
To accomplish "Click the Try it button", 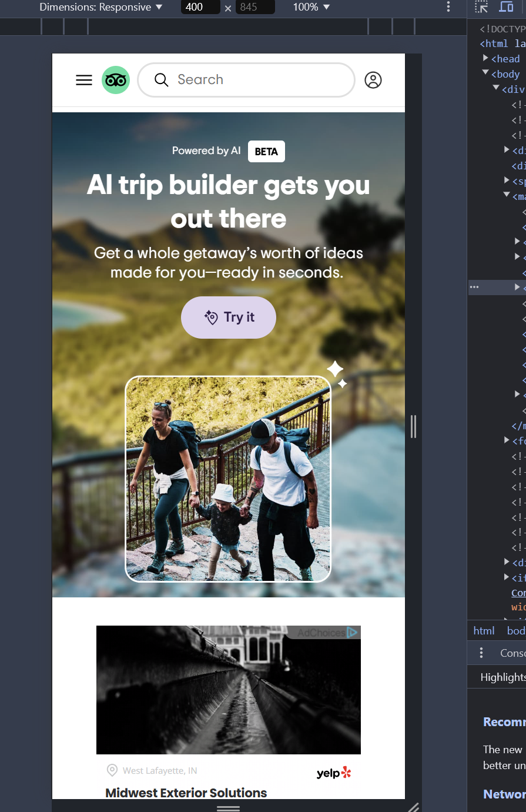I will point(229,318).
